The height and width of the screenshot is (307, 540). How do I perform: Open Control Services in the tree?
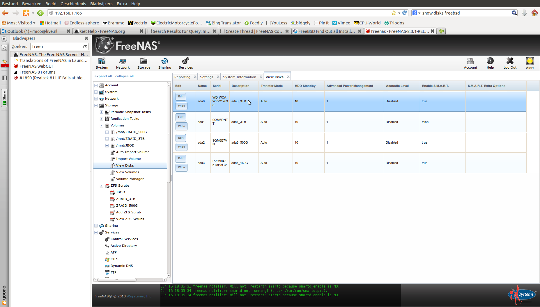(x=124, y=239)
